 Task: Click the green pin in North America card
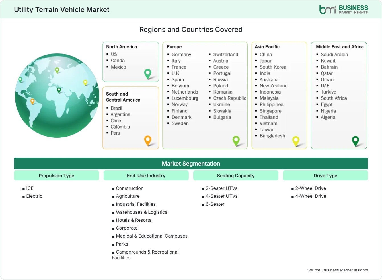(148, 74)
